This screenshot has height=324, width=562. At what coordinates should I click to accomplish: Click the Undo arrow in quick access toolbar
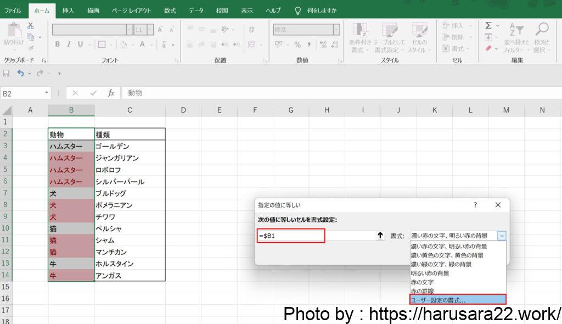(x=20, y=73)
